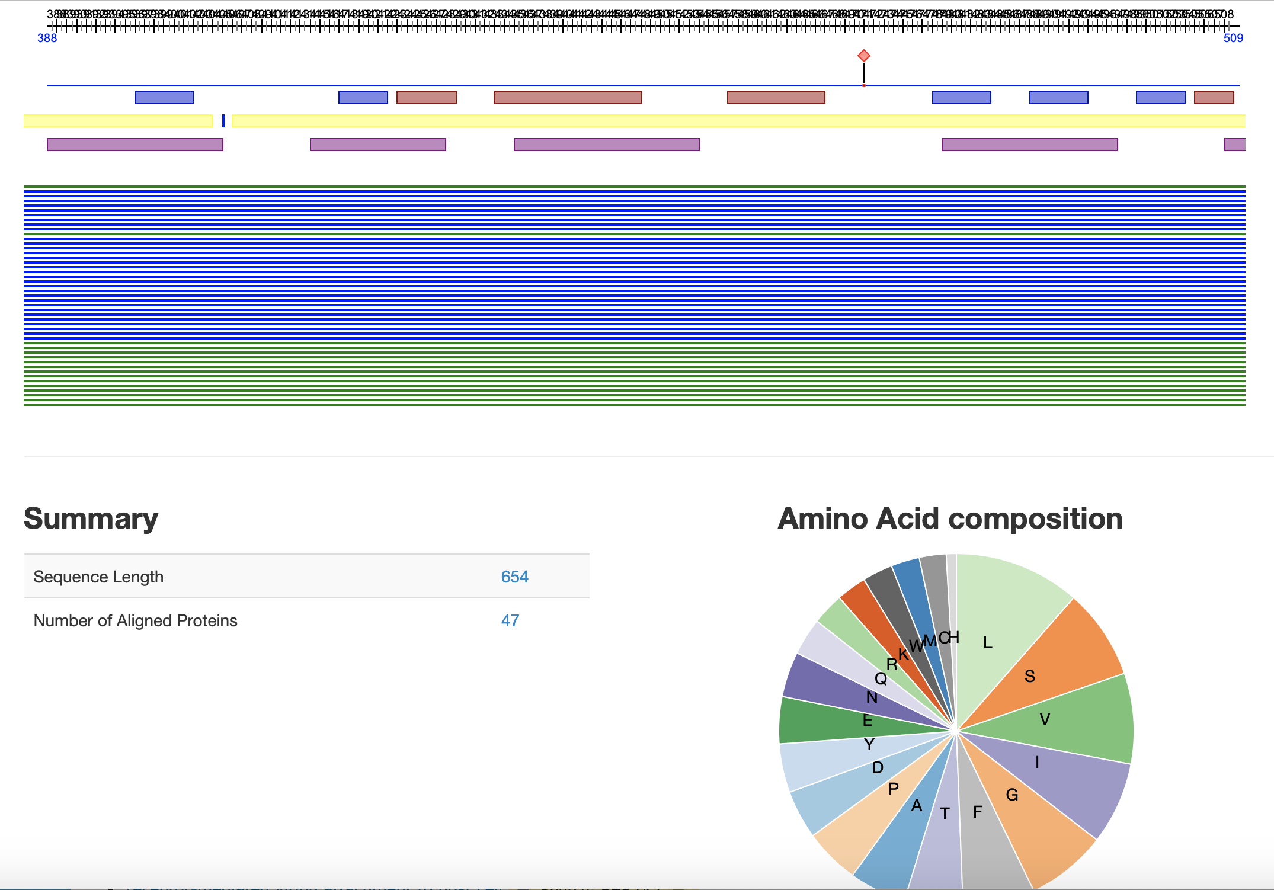Click the blue 388 start position label

click(x=47, y=39)
